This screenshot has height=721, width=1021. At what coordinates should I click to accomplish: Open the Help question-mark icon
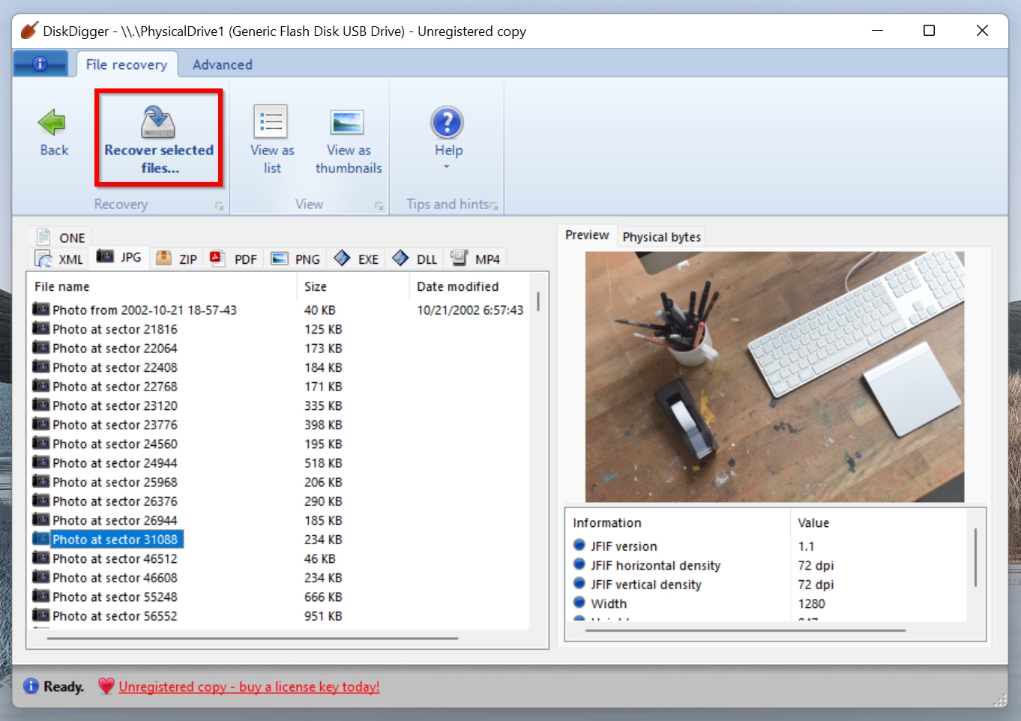[448, 122]
